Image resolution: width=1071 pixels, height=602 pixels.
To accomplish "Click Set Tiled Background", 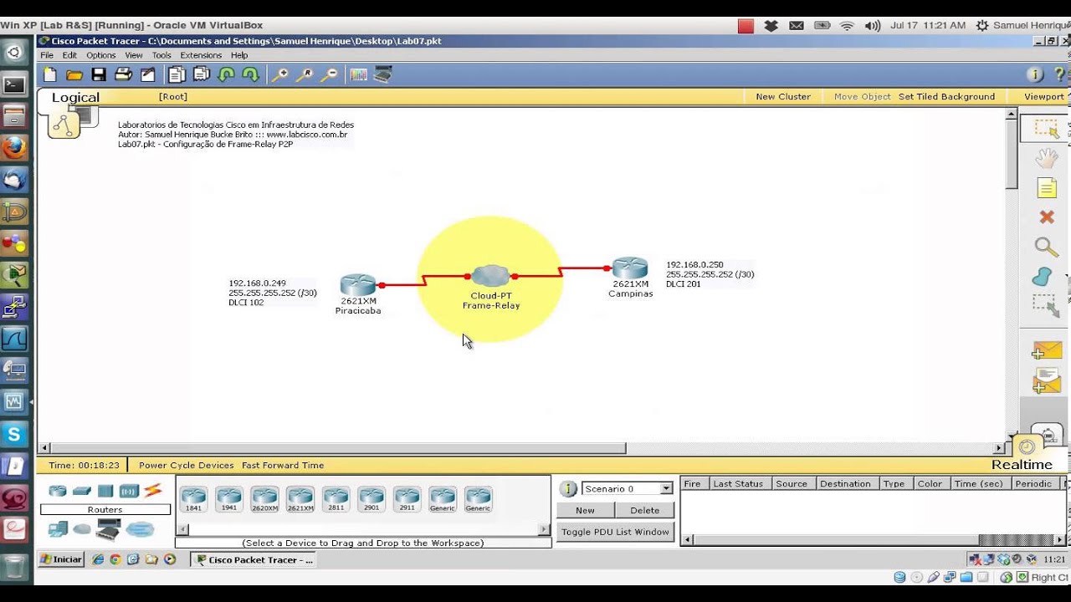I will point(946,96).
